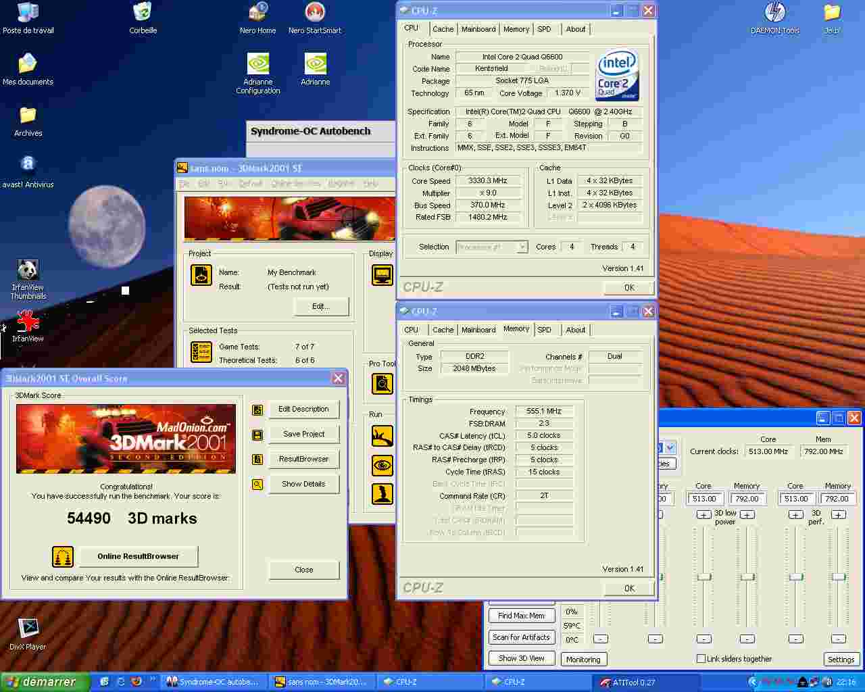Switch to Mainboard tab in the CPU-Z processor window
Image resolution: width=865 pixels, height=692 pixels.
click(x=478, y=29)
